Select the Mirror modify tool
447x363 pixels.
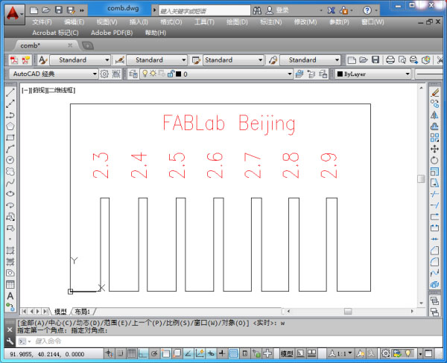[434, 115]
